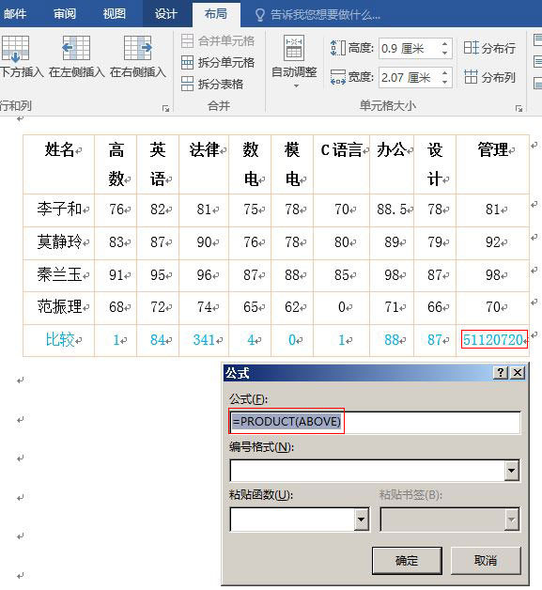Click the 88.5 score cell
Viewport: 542px width, 590px height.
(x=392, y=210)
